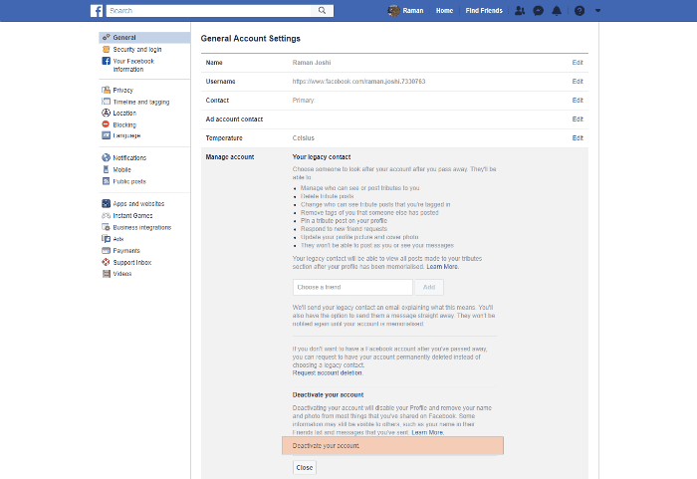Open help question mark icon

[580, 11]
